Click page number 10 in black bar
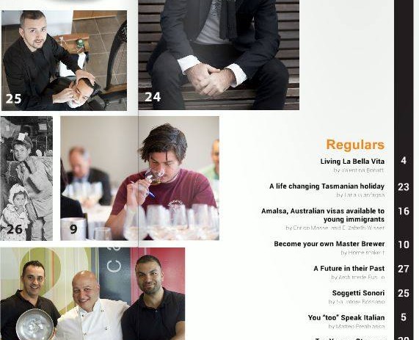 (x=404, y=245)
